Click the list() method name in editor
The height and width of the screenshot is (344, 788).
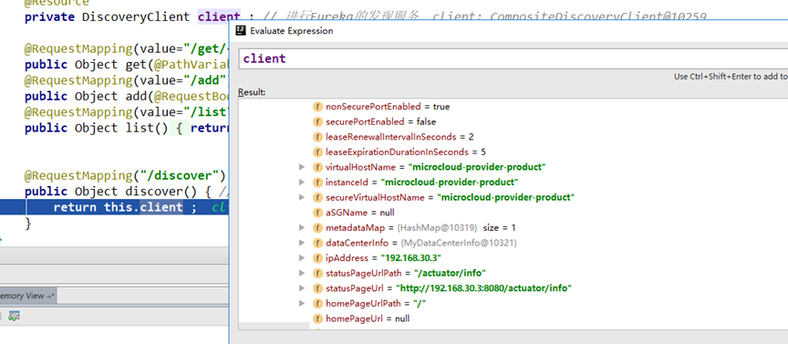coord(140,128)
